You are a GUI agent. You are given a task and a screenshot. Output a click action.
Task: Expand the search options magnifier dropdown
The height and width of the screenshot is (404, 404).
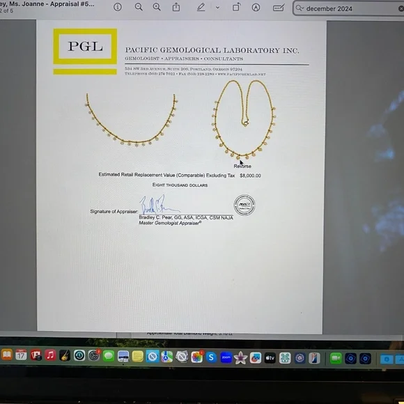[300, 8]
